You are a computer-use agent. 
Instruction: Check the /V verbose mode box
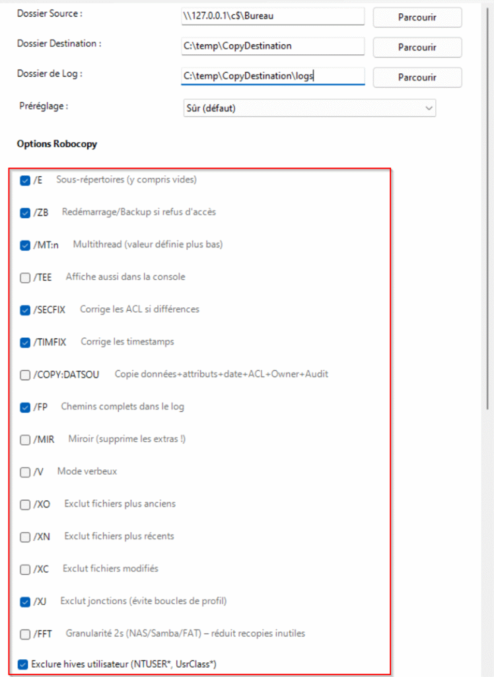[x=25, y=472]
